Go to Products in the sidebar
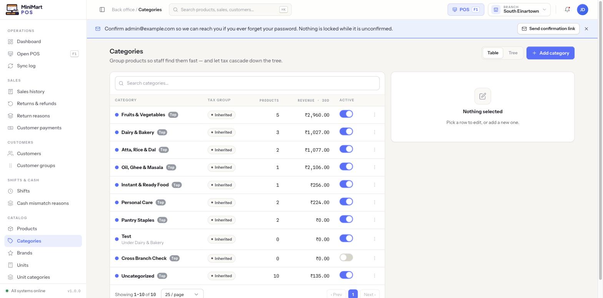The image size is (603, 298). tap(43, 229)
